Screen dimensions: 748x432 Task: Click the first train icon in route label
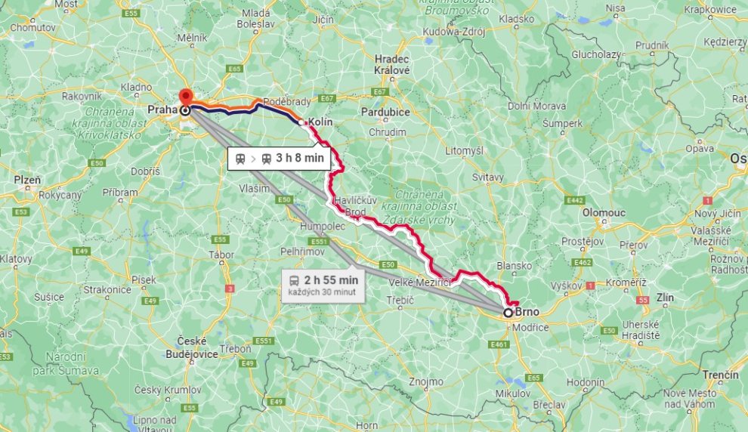click(240, 159)
